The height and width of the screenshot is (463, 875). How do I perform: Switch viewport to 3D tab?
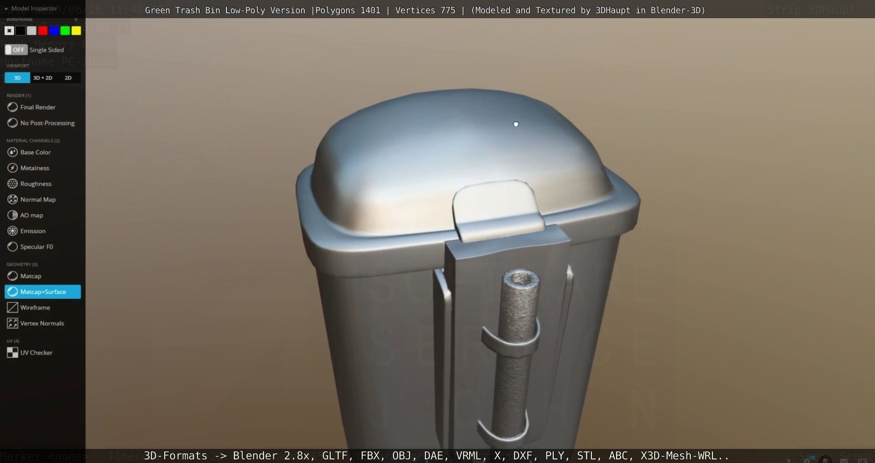point(17,78)
